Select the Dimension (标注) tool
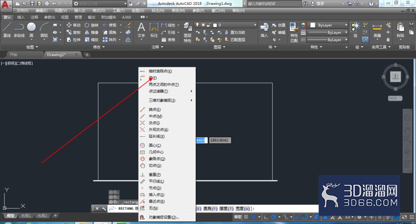 pos(154,30)
